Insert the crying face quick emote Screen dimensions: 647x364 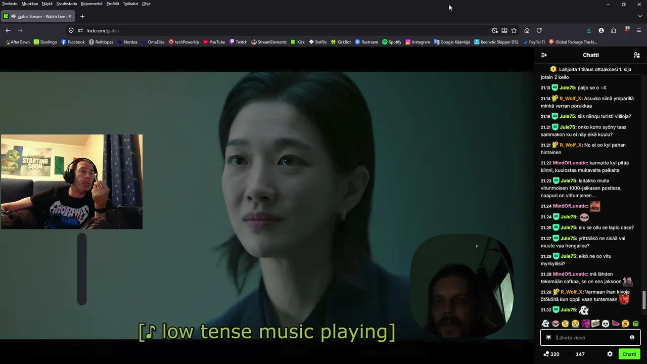[575, 324]
